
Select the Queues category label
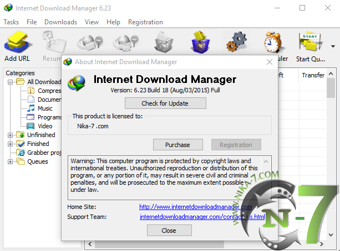pos(38,161)
